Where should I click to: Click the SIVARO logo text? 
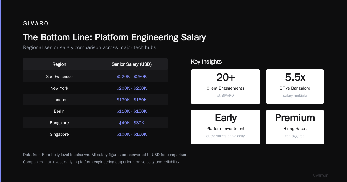(x=36, y=24)
